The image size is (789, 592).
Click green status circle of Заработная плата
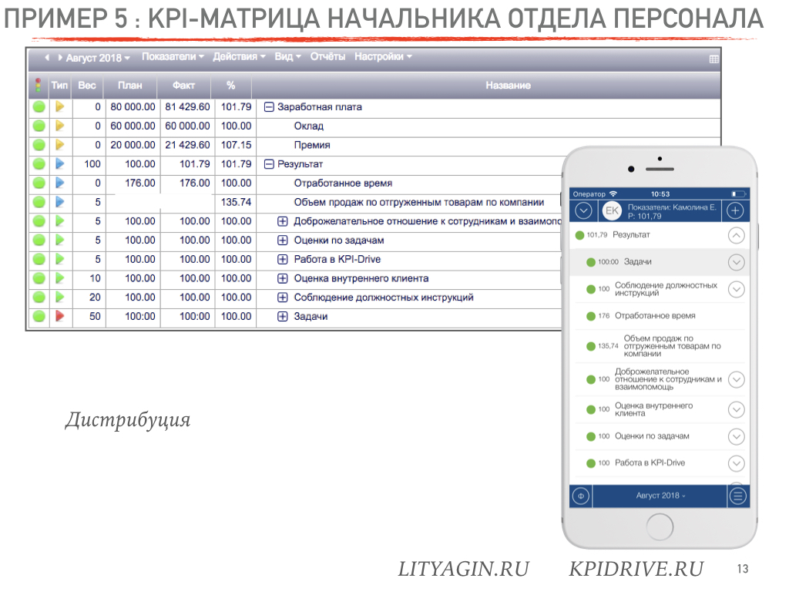pyautogui.click(x=39, y=106)
